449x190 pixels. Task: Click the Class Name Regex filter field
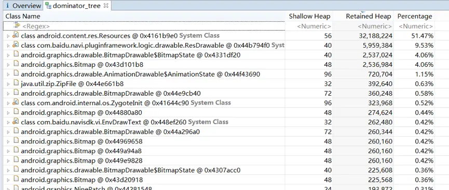pyautogui.click(x=144, y=26)
